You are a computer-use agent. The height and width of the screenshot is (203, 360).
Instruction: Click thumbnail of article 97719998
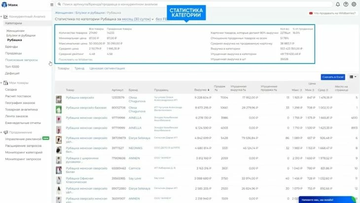click(59, 120)
